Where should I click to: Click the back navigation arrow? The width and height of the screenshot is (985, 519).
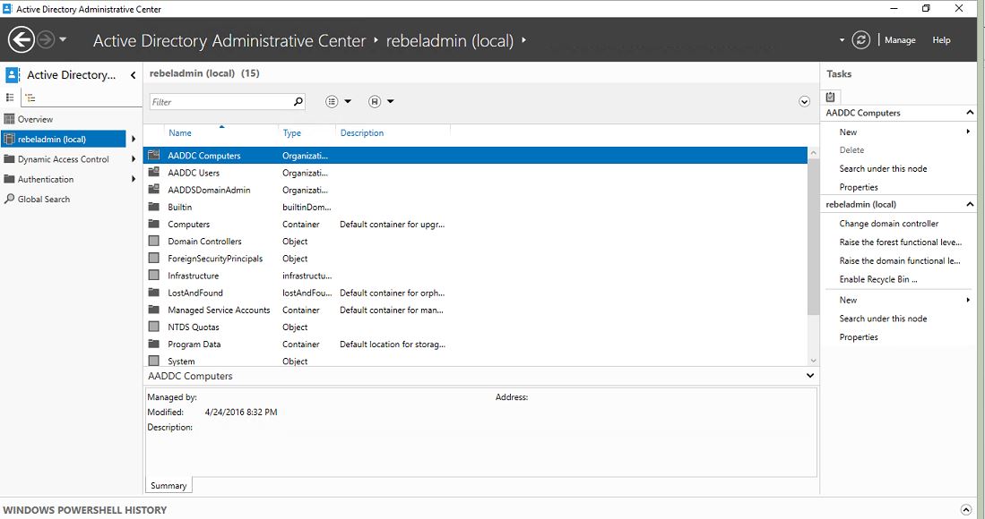coord(20,39)
